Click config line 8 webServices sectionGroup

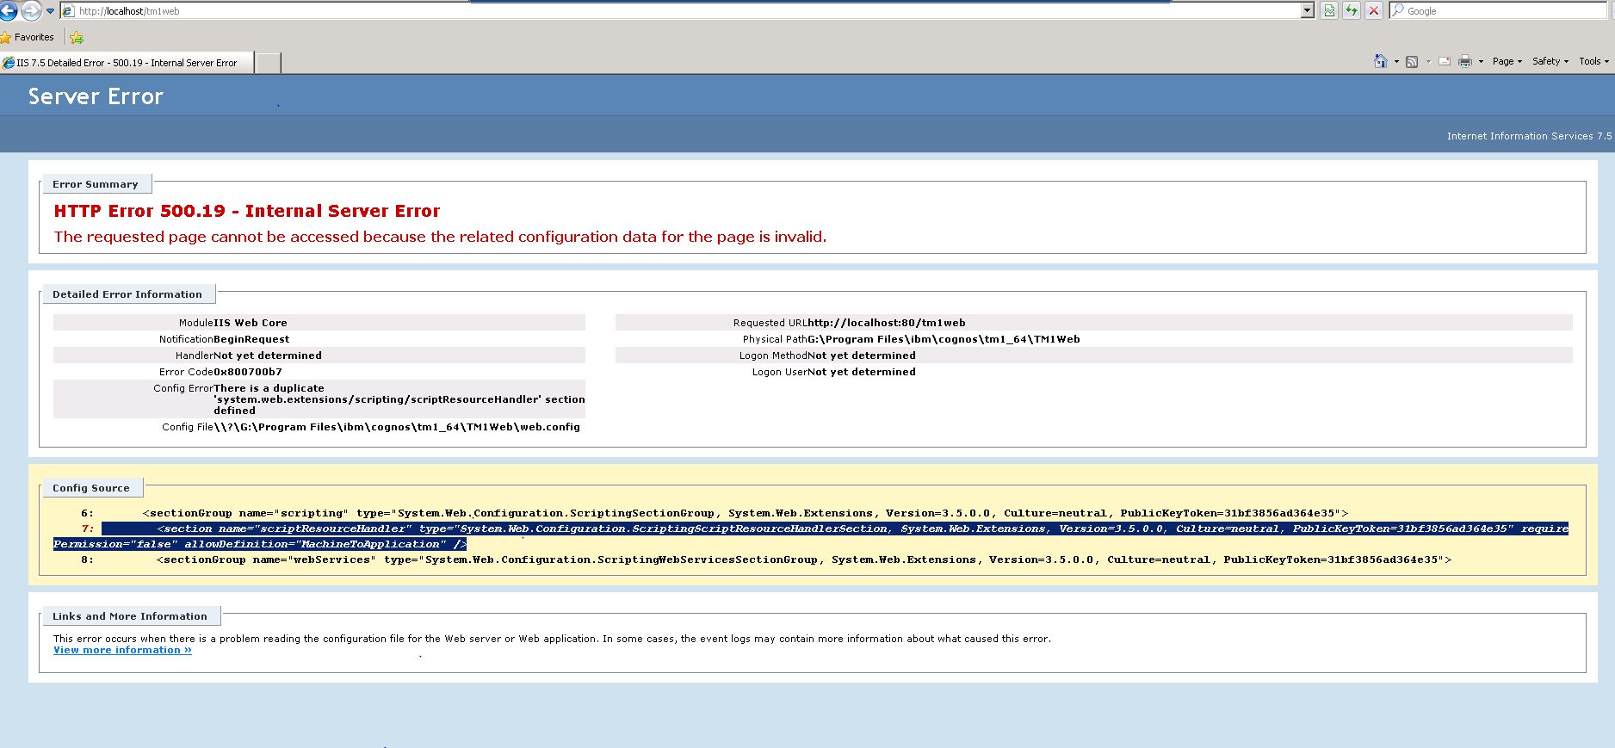[x=804, y=559]
